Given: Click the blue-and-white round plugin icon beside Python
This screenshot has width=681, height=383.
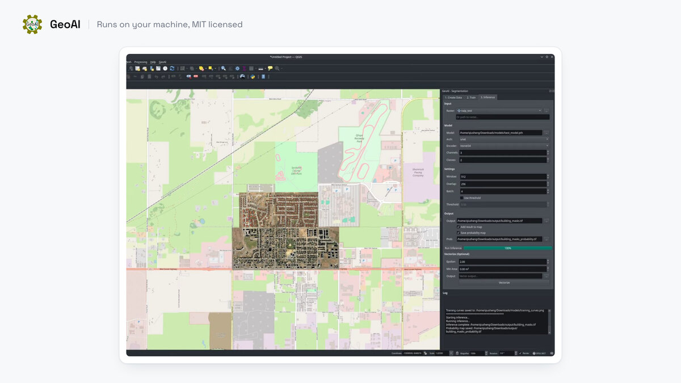Looking at the screenshot, I should 242,77.
